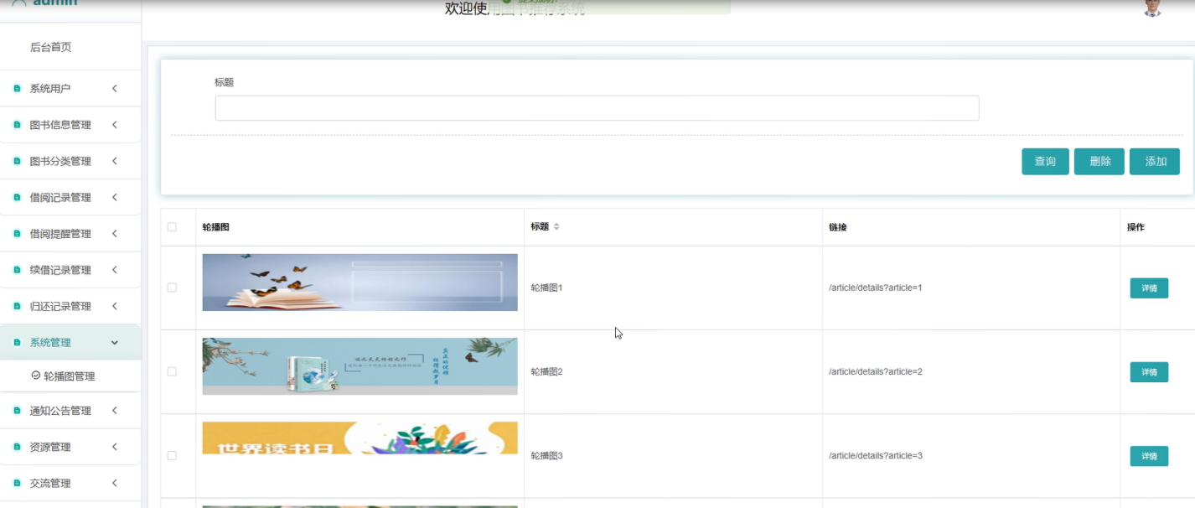Click the 查询 button
Image resolution: width=1195 pixels, height=508 pixels.
1045,161
